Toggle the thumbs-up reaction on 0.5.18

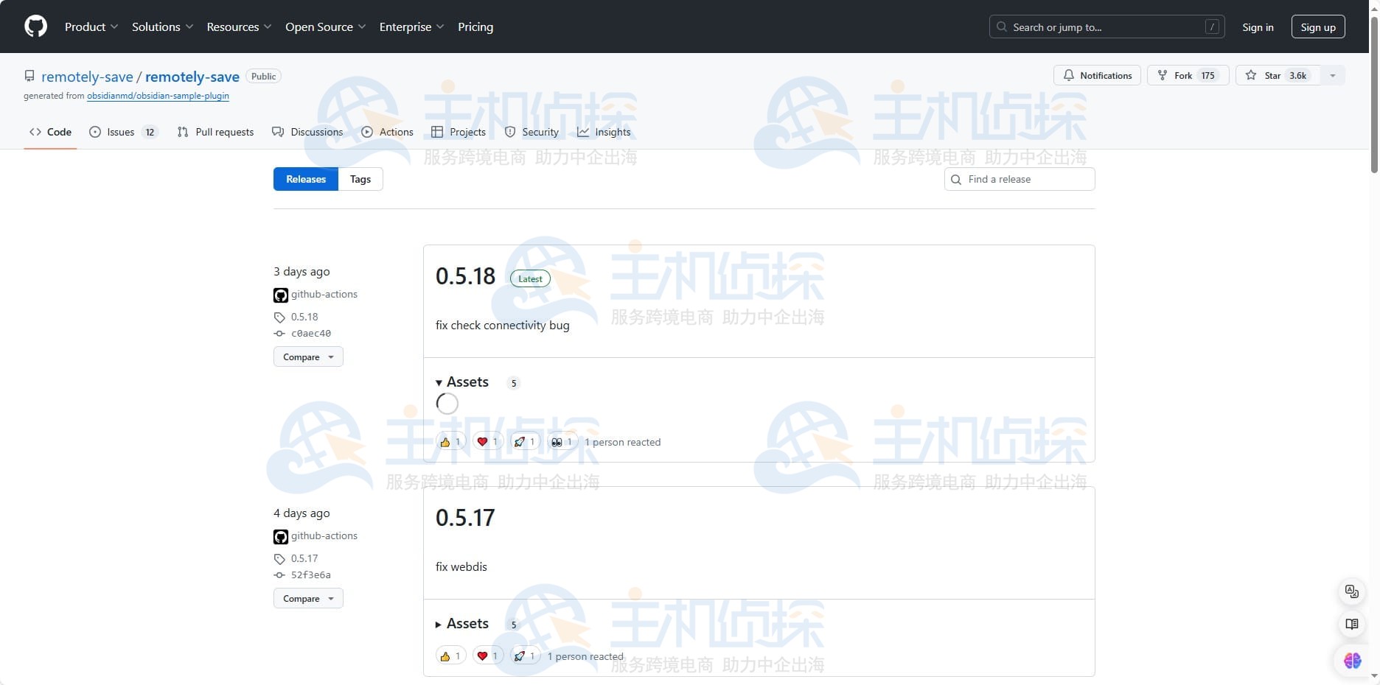450,441
